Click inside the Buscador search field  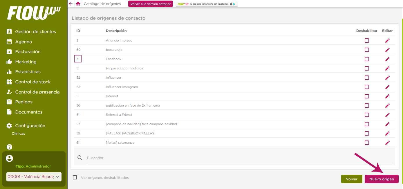174,157
